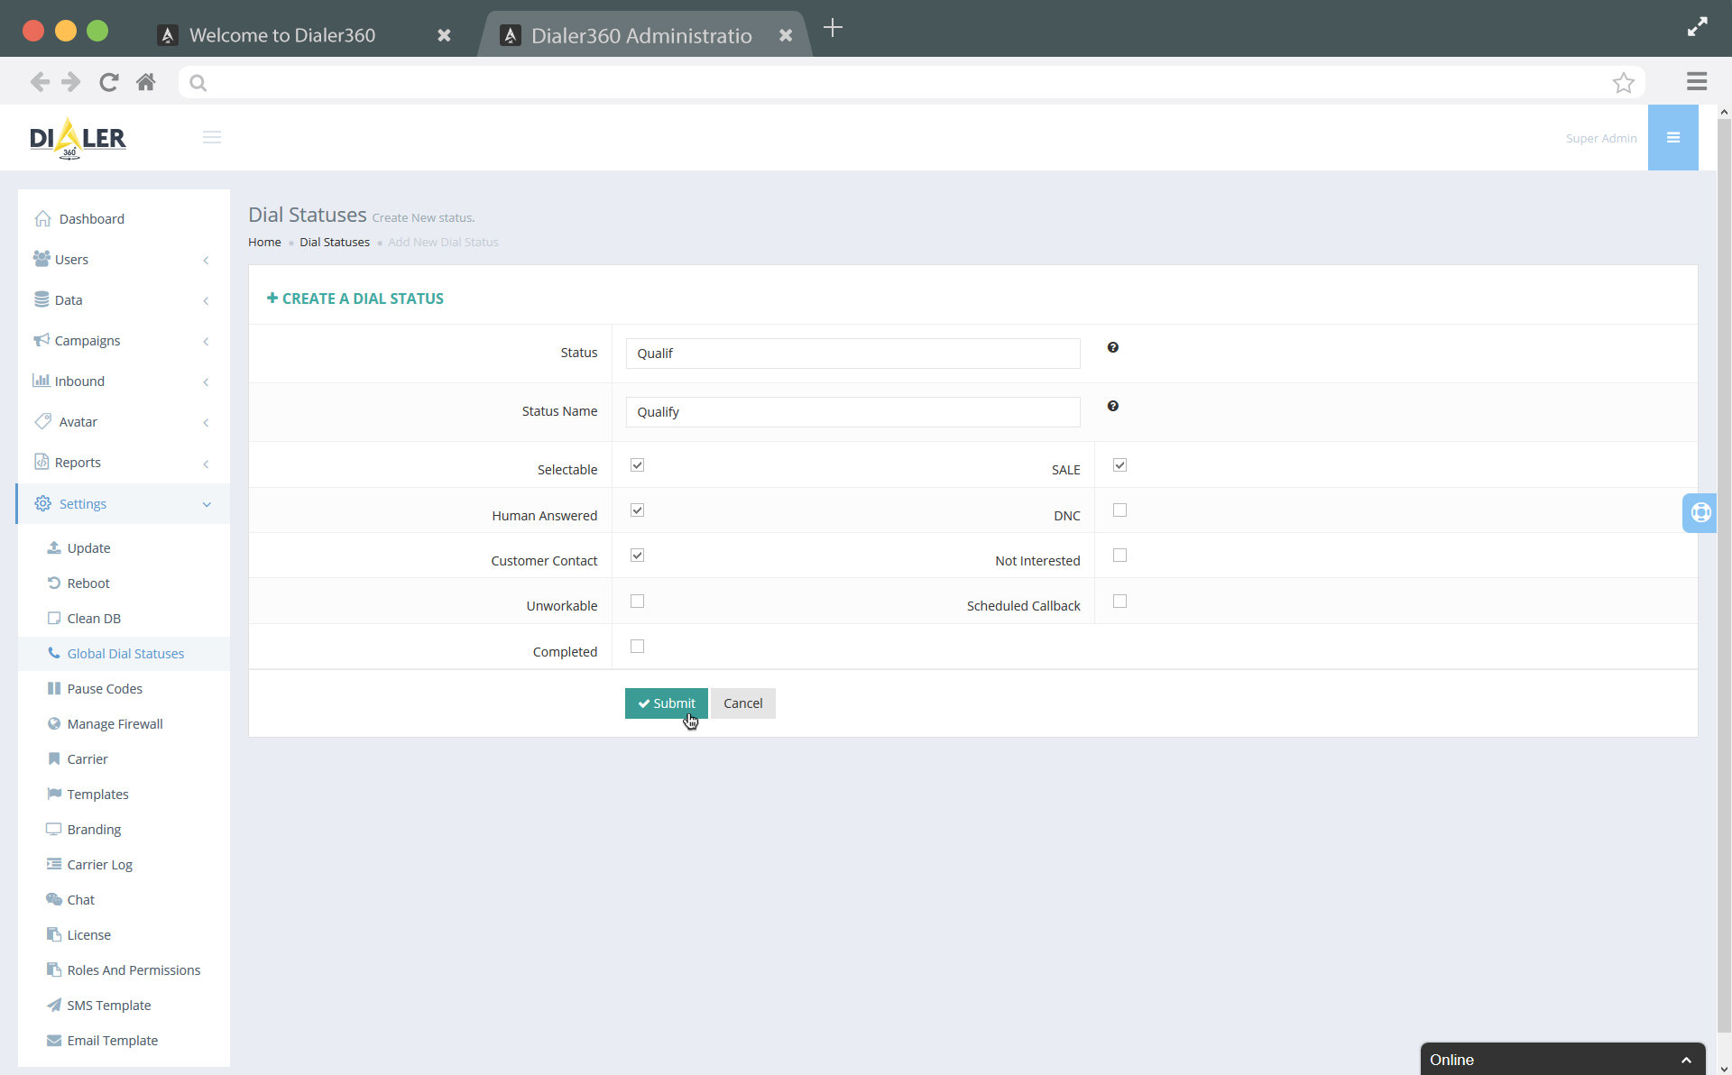Open the Dashboard sidebar item

point(42,218)
